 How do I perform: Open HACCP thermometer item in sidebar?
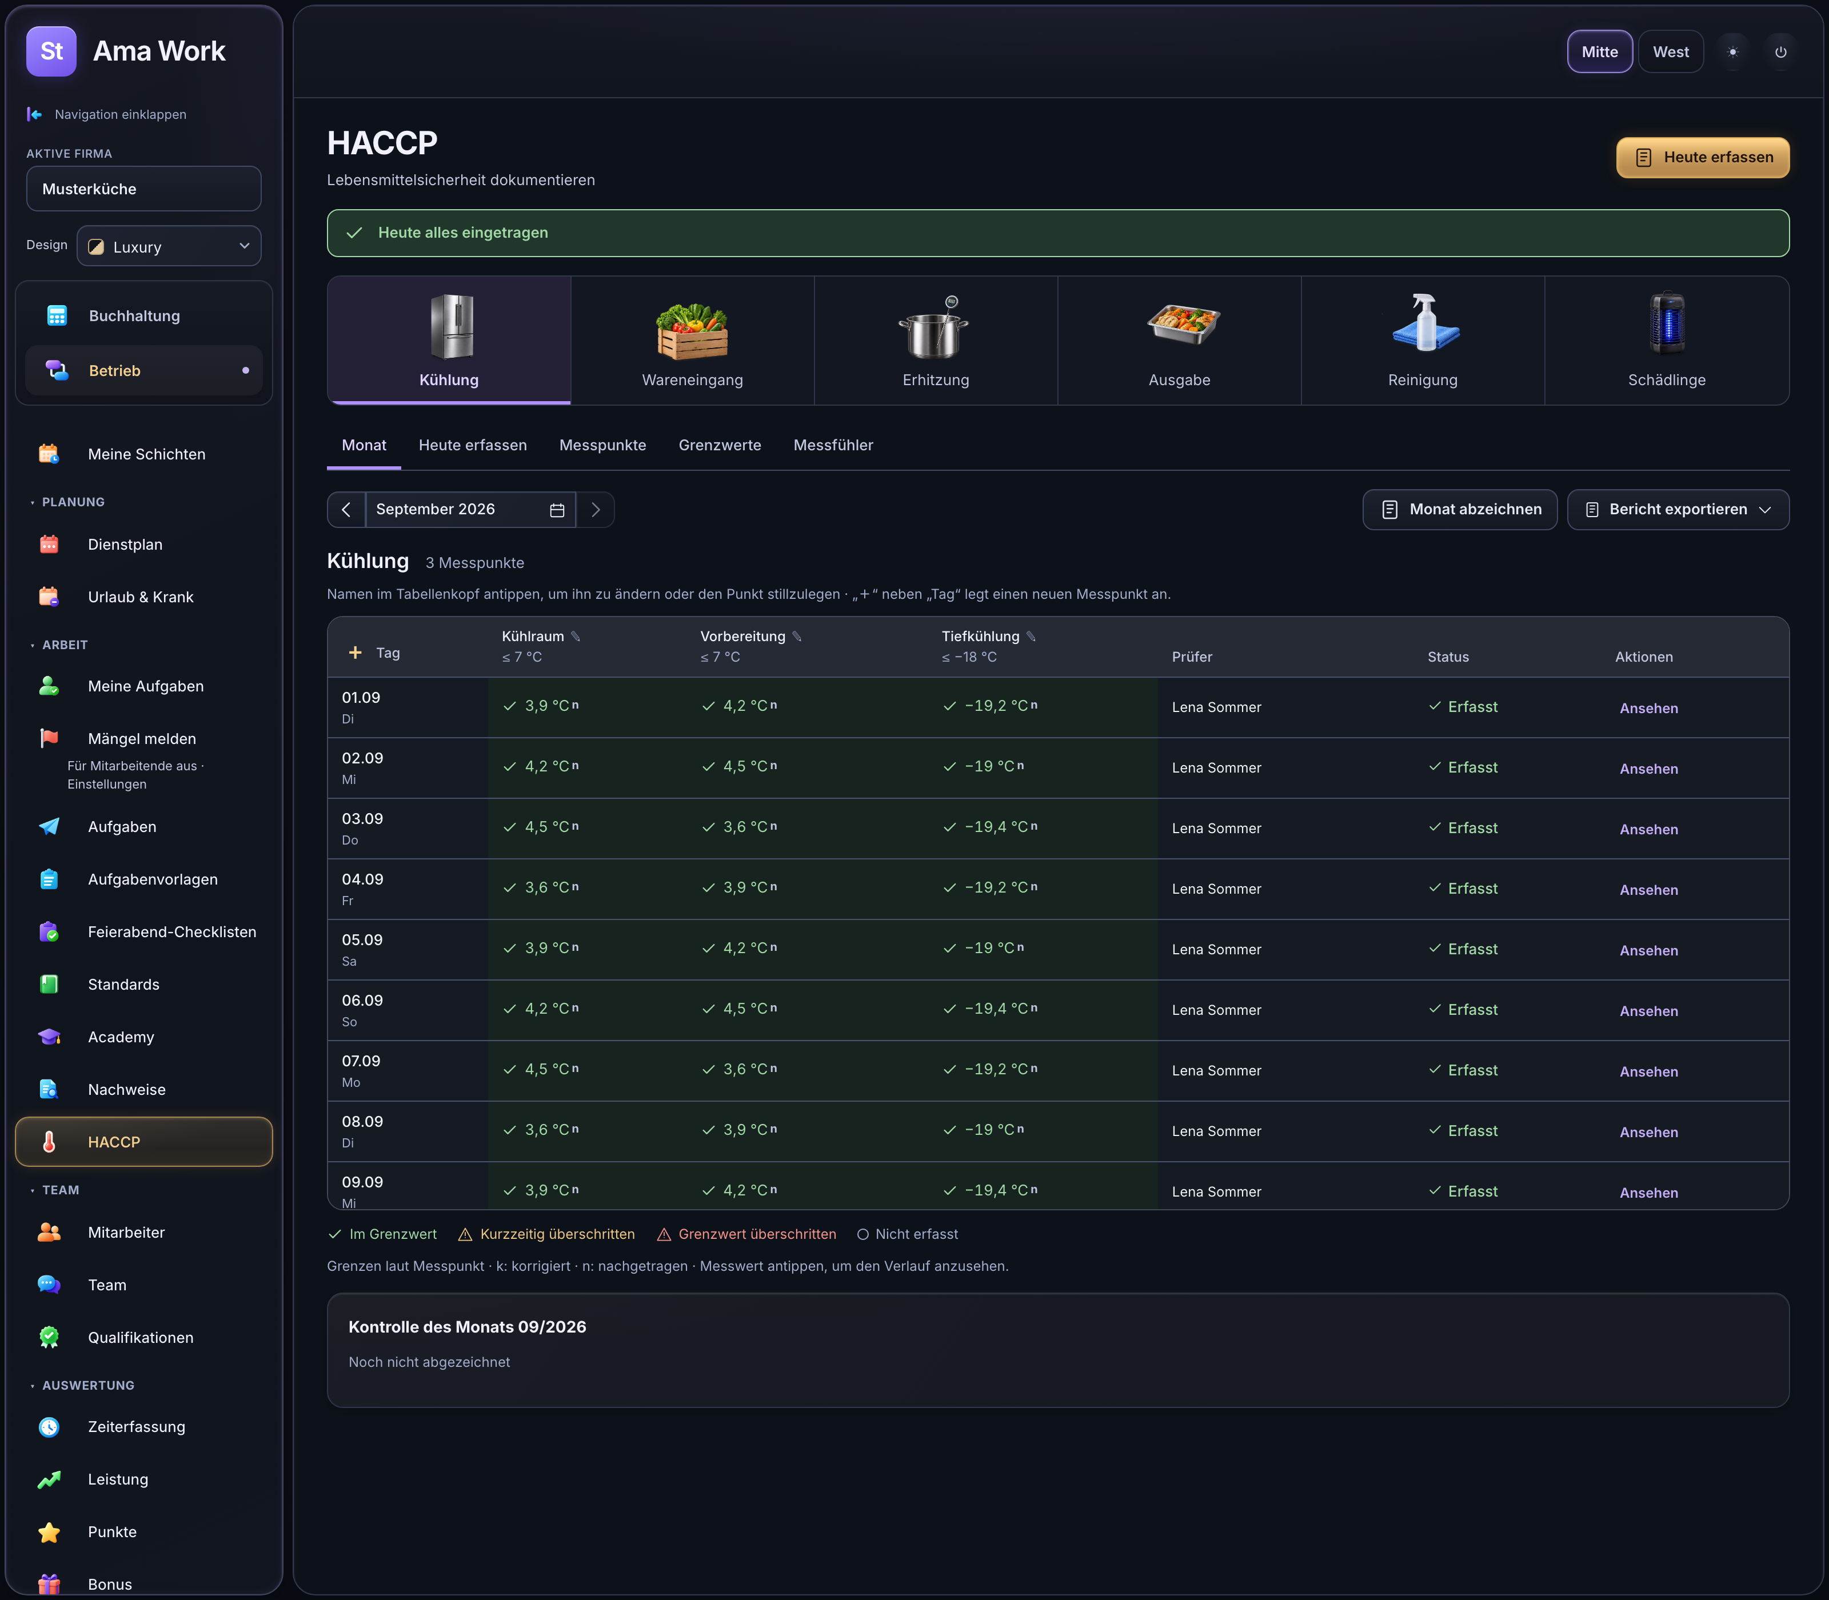tap(144, 1142)
